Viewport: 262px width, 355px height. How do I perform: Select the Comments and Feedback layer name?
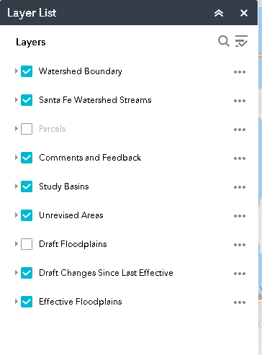tap(90, 158)
